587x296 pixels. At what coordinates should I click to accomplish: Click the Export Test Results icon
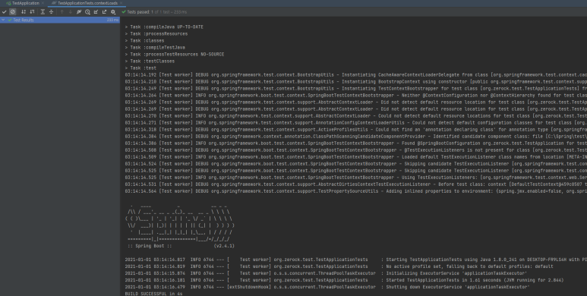coord(105,12)
